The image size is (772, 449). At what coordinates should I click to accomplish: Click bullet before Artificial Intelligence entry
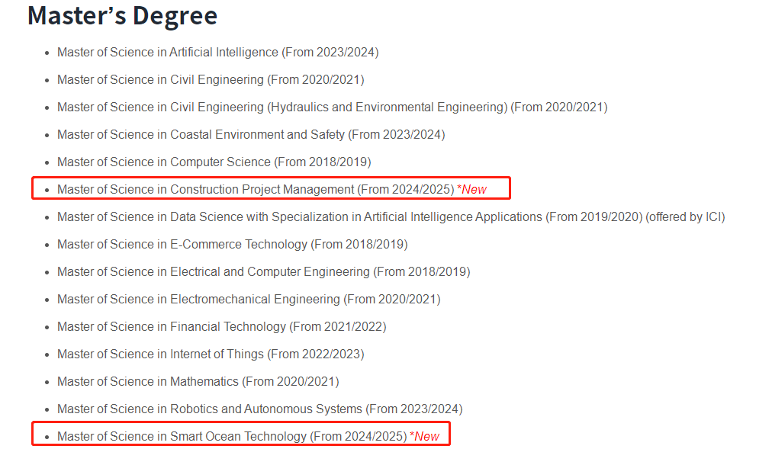coord(47,53)
